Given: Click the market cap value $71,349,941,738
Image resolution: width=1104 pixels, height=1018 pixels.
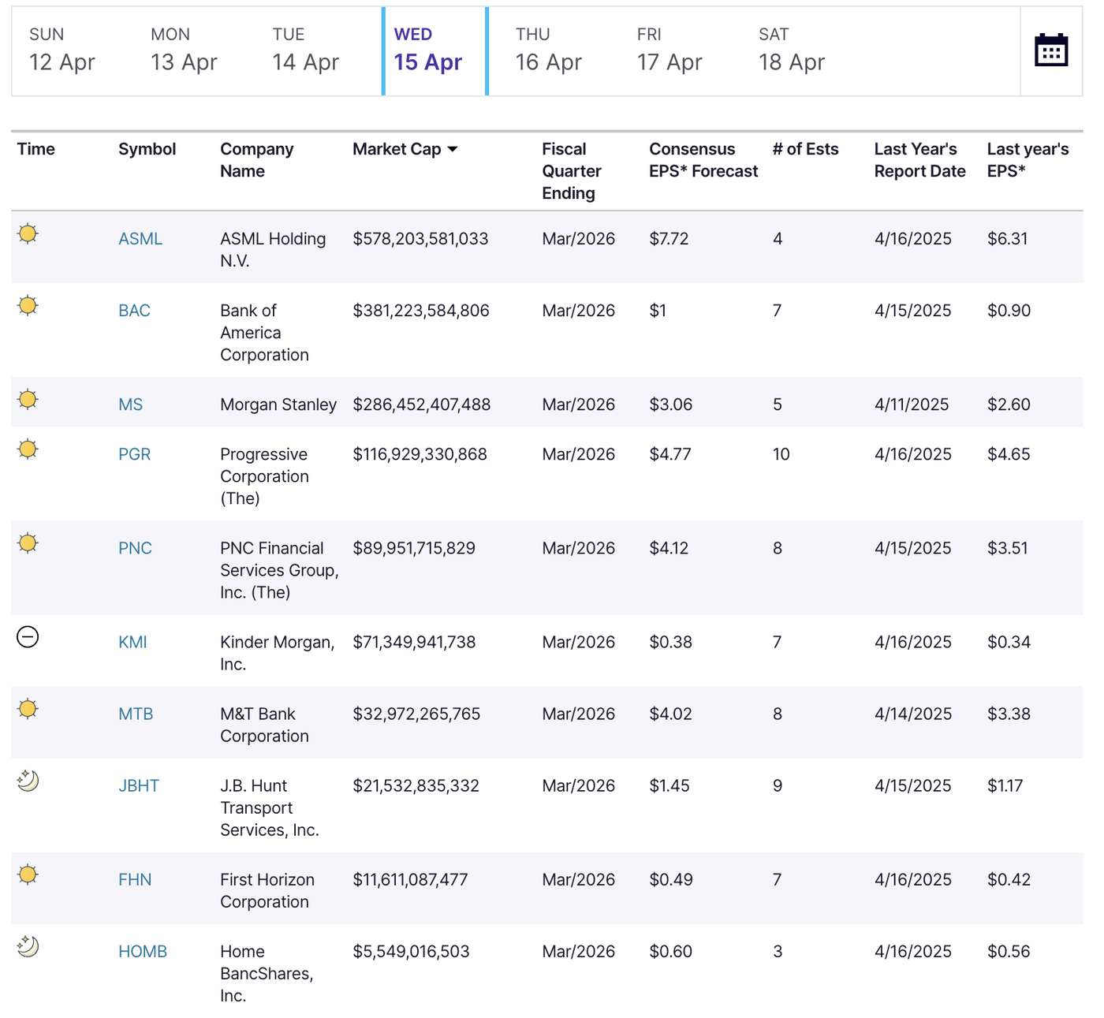Looking at the screenshot, I should click(414, 642).
